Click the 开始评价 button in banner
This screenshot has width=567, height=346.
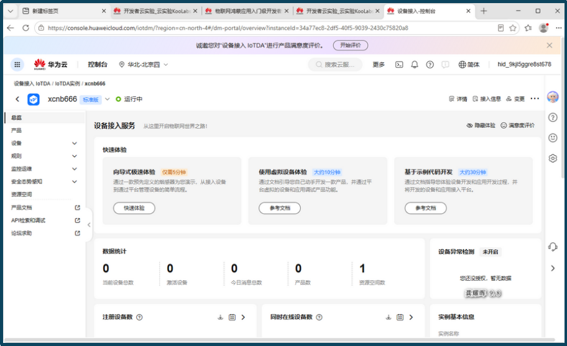tap(351, 45)
